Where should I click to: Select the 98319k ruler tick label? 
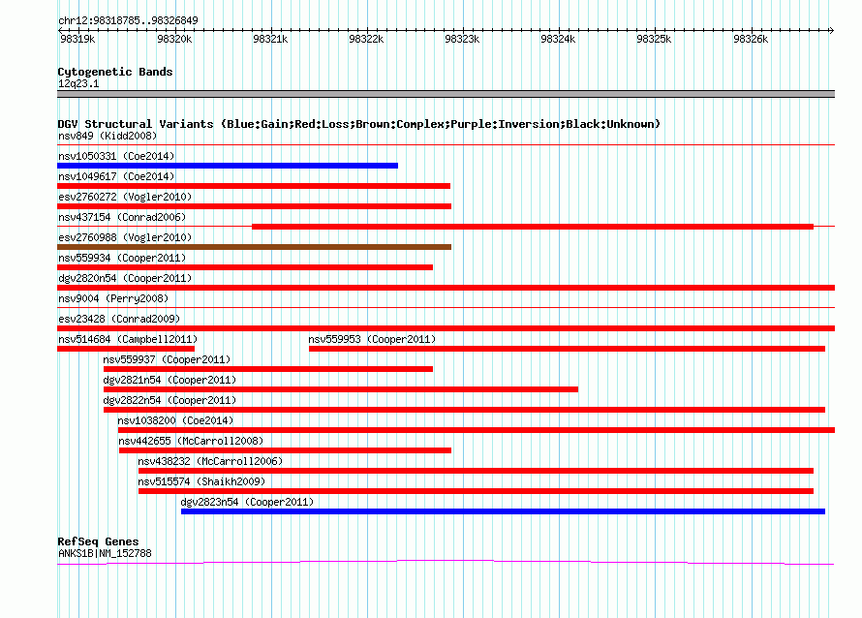[x=77, y=39]
